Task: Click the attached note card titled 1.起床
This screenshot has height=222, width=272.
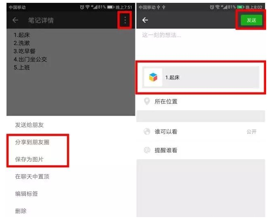Action: tap(201, 77)
